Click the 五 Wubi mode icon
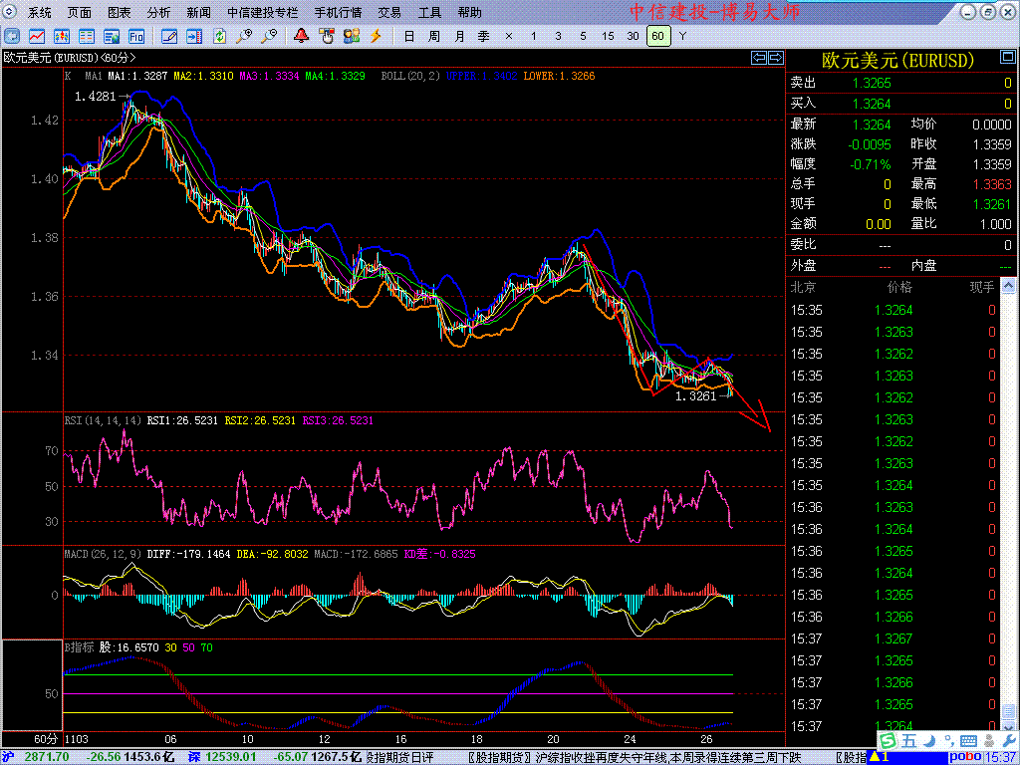Viewport: 1020px width, 765px height. pyautogui.click(x=908, y=741)
